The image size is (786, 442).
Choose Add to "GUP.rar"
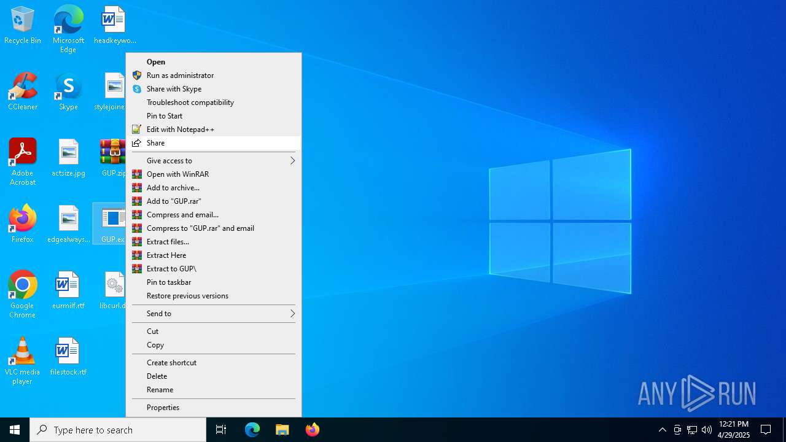[213, 201]
